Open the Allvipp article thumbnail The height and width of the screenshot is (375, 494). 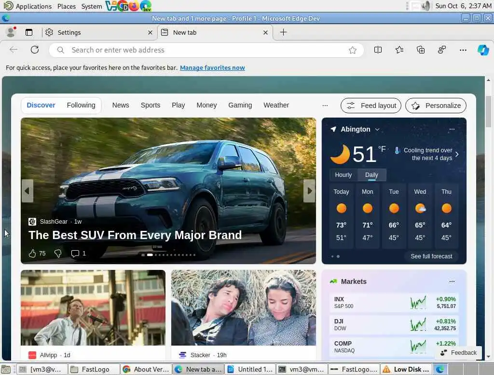93,308
